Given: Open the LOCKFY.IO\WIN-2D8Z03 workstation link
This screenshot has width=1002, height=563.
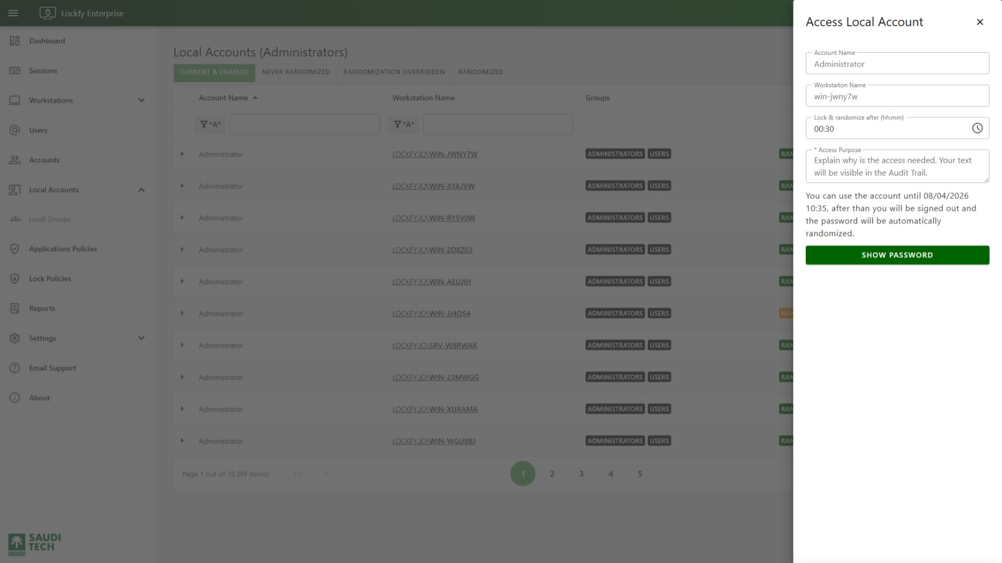Looking at the screenshot, I should pyautogui.click(x=432, y=250).
